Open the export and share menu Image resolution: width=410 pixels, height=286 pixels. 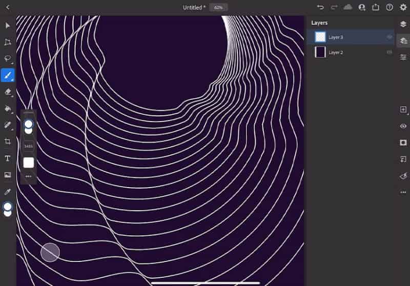click(x=376, y=7)
